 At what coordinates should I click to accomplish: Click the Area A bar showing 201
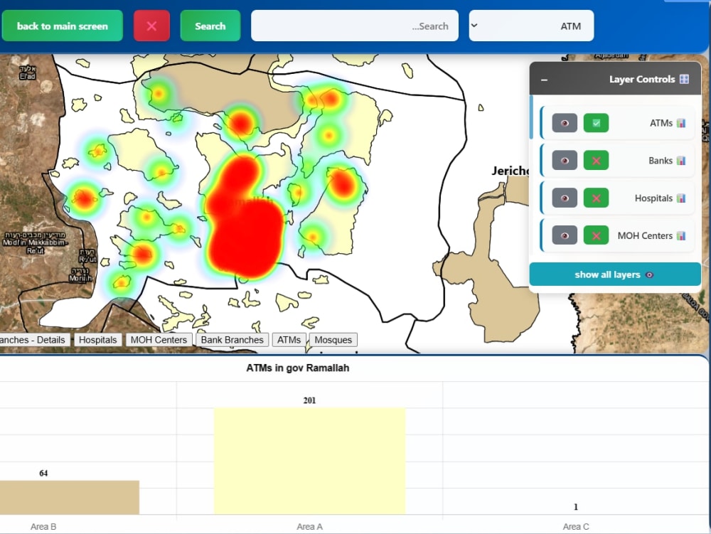(x=309, y=461)
